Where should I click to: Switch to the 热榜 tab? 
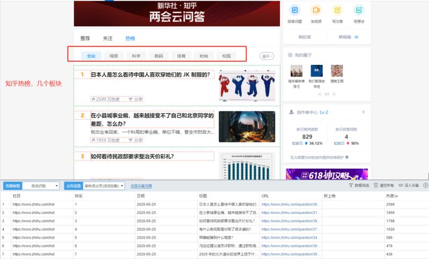pyautogui.click(x=130, y=39)
